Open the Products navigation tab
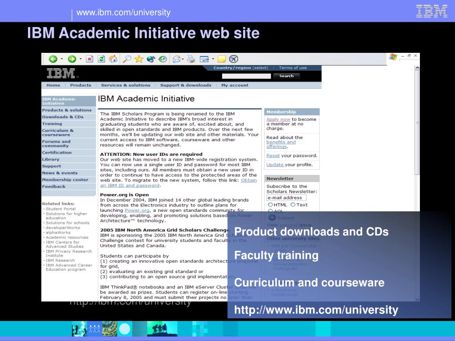Screen dimensions: 455x341 (81, 85)
